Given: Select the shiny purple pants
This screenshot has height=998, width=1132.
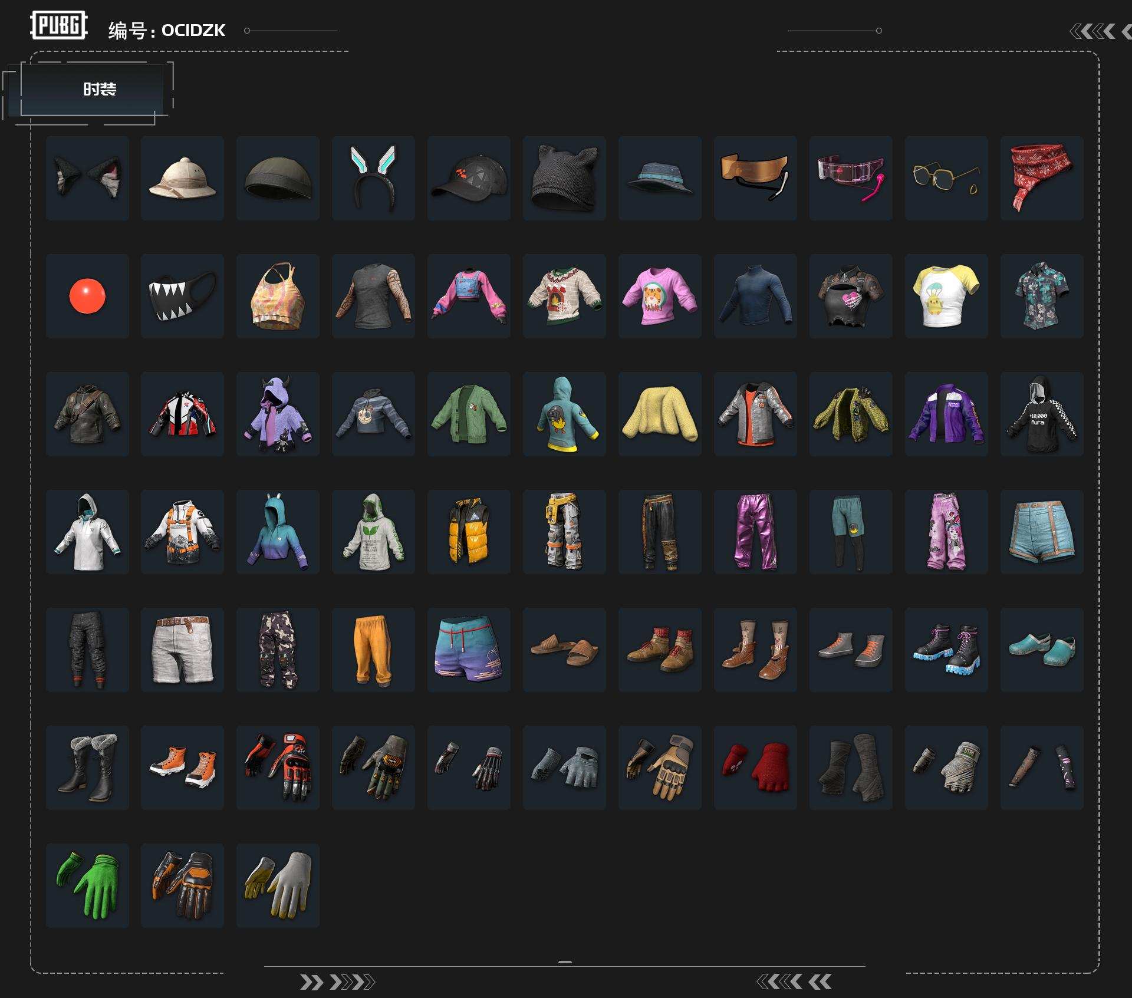Looking at the screenshot, I should pyautogui.click(x=756, y=532).
